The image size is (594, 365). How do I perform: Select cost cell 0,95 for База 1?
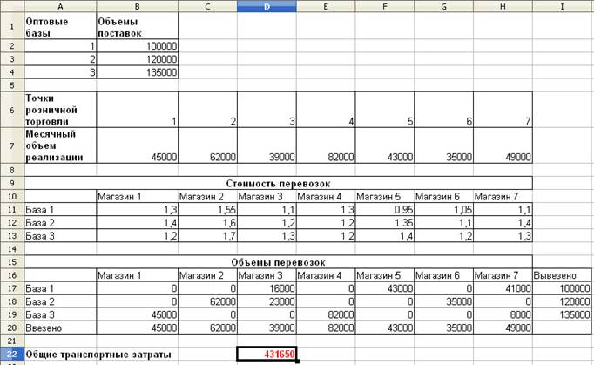pos(385,210)
